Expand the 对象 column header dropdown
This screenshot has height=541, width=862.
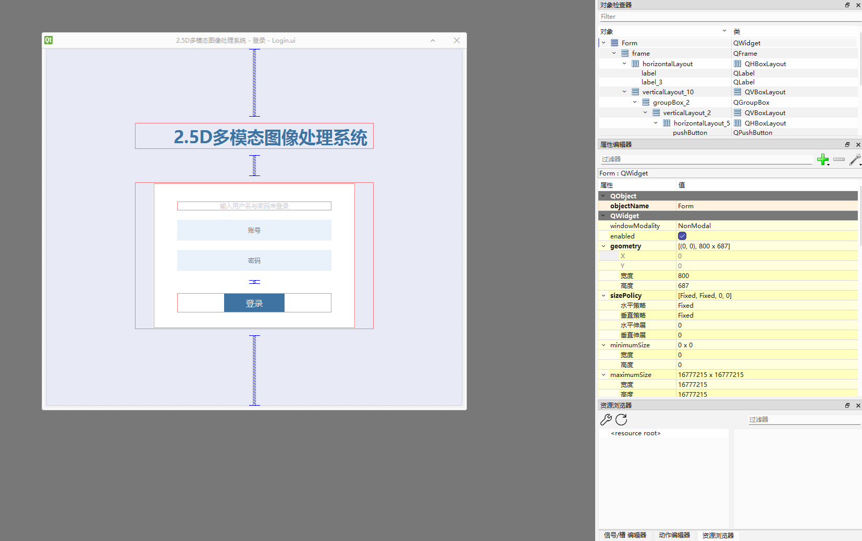724,31
